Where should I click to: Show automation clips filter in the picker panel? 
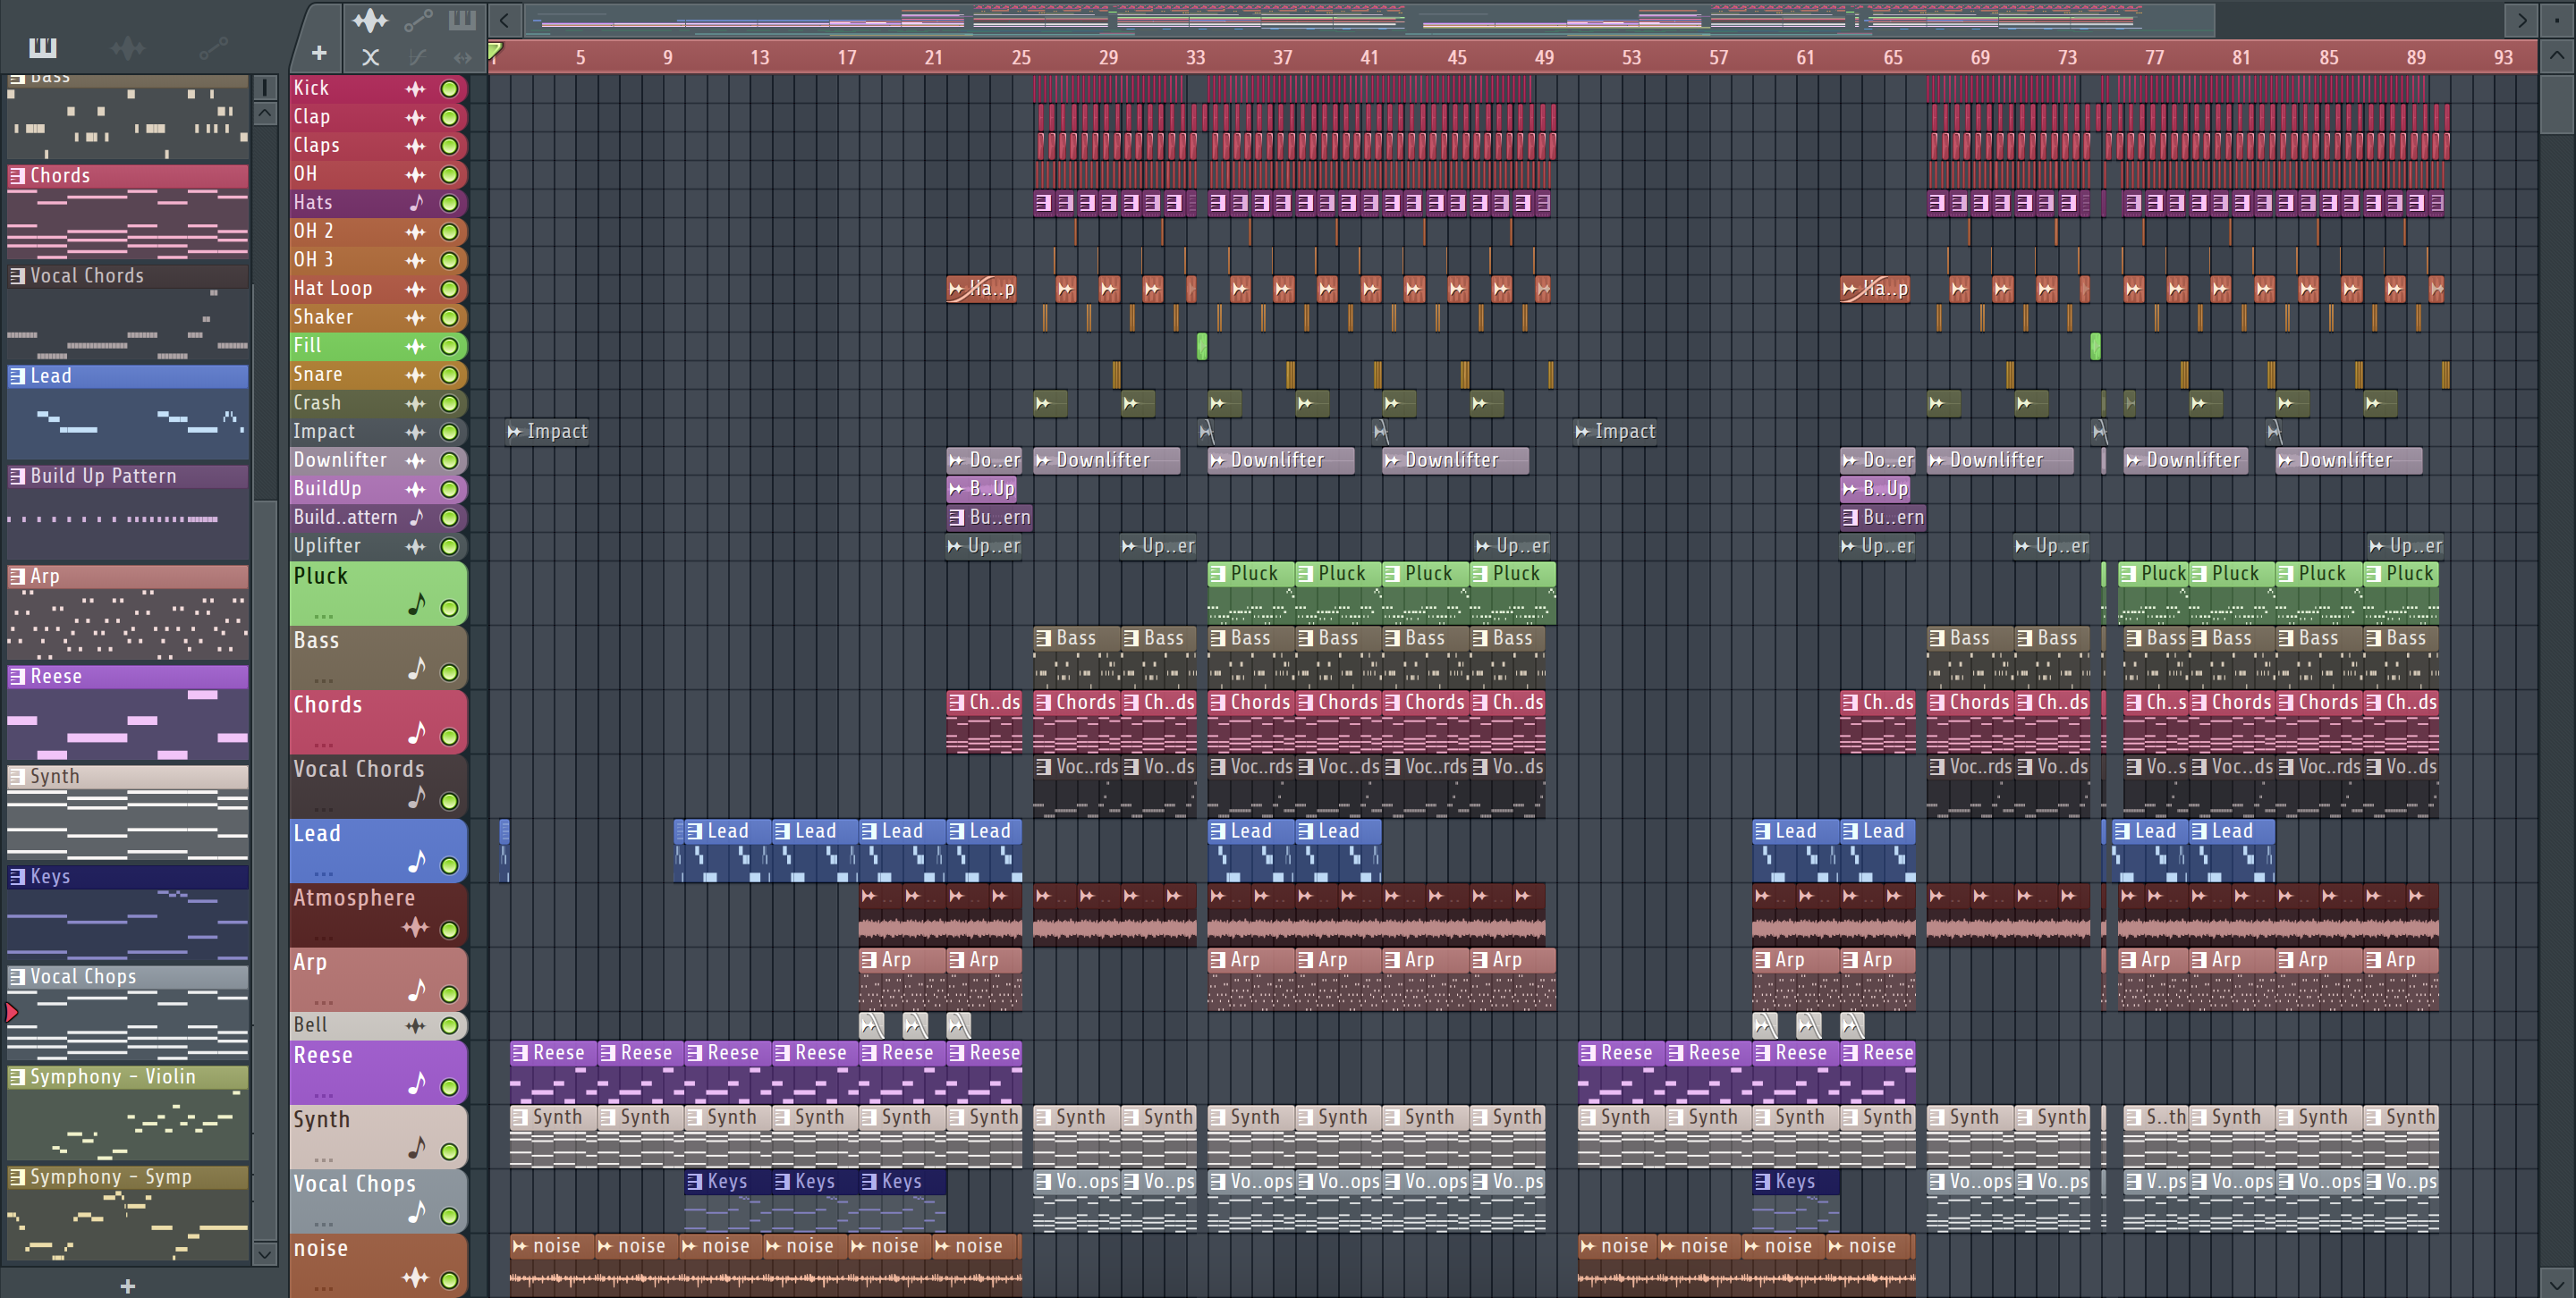point(213,47)
